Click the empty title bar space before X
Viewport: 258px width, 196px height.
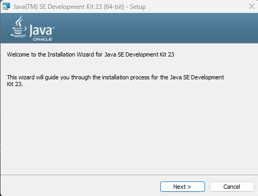tap(196, 7)
